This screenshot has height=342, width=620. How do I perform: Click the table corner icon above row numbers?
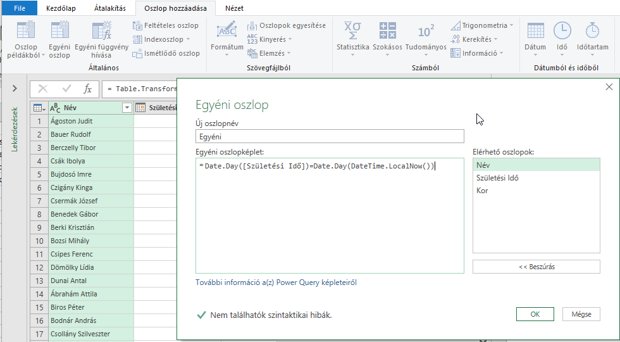[39, 108]
